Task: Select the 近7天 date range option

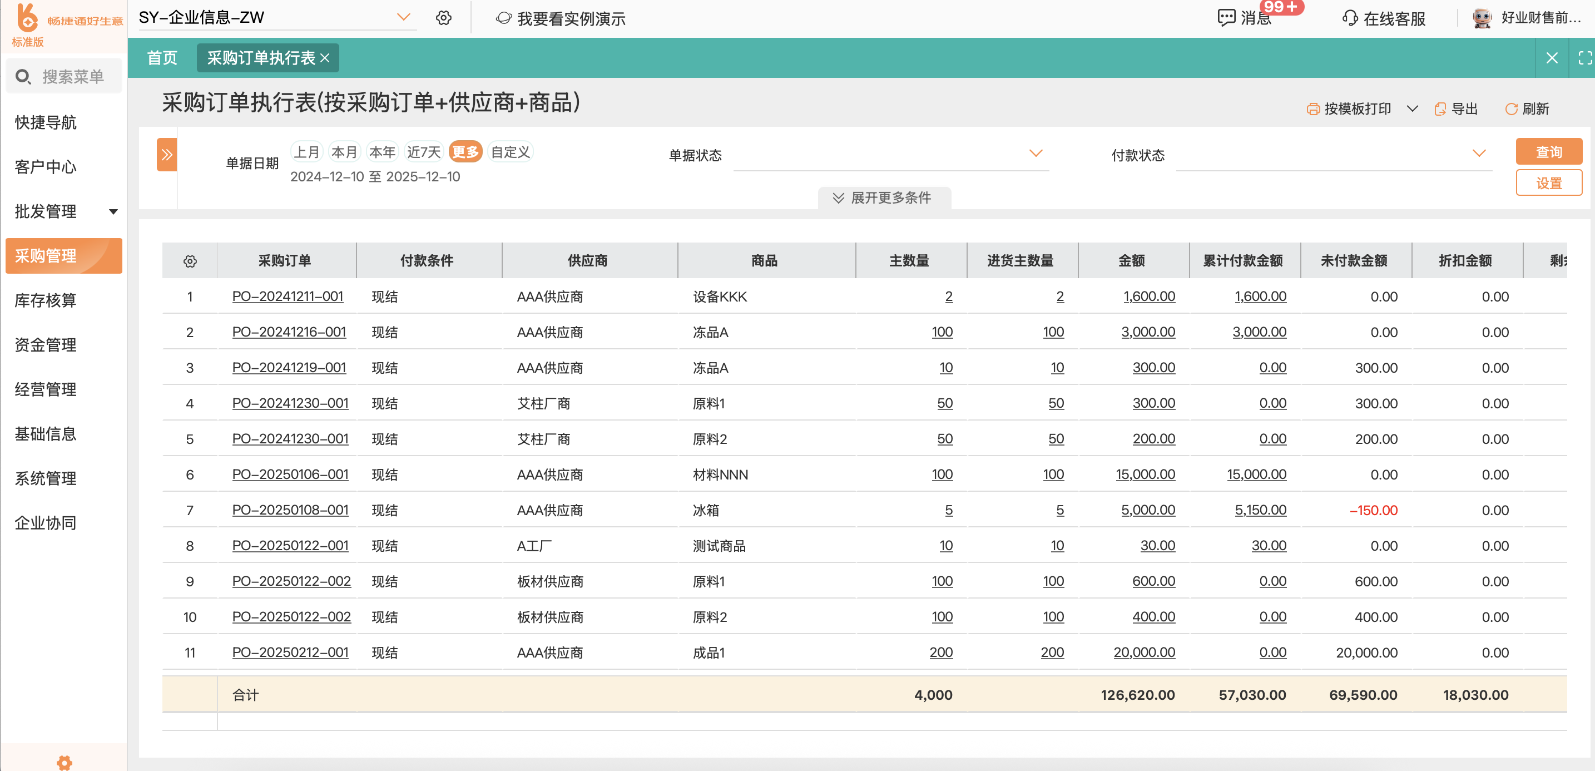Action: [424, 152]
